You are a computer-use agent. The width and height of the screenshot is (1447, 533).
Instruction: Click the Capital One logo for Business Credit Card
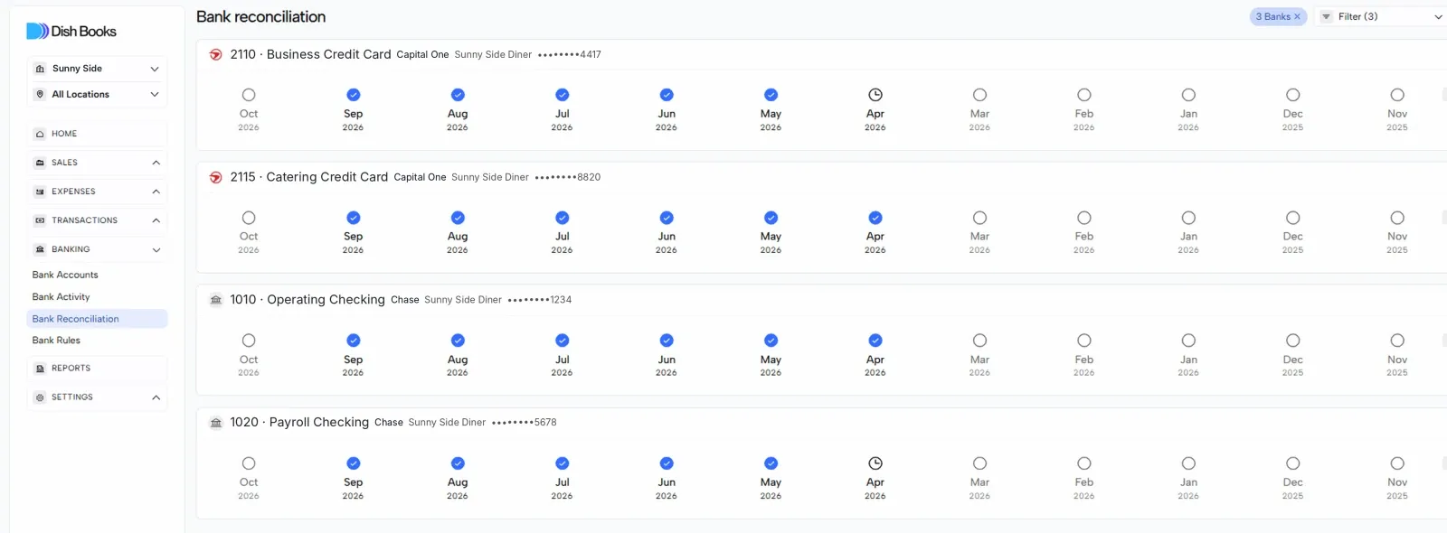pos(216,54)
